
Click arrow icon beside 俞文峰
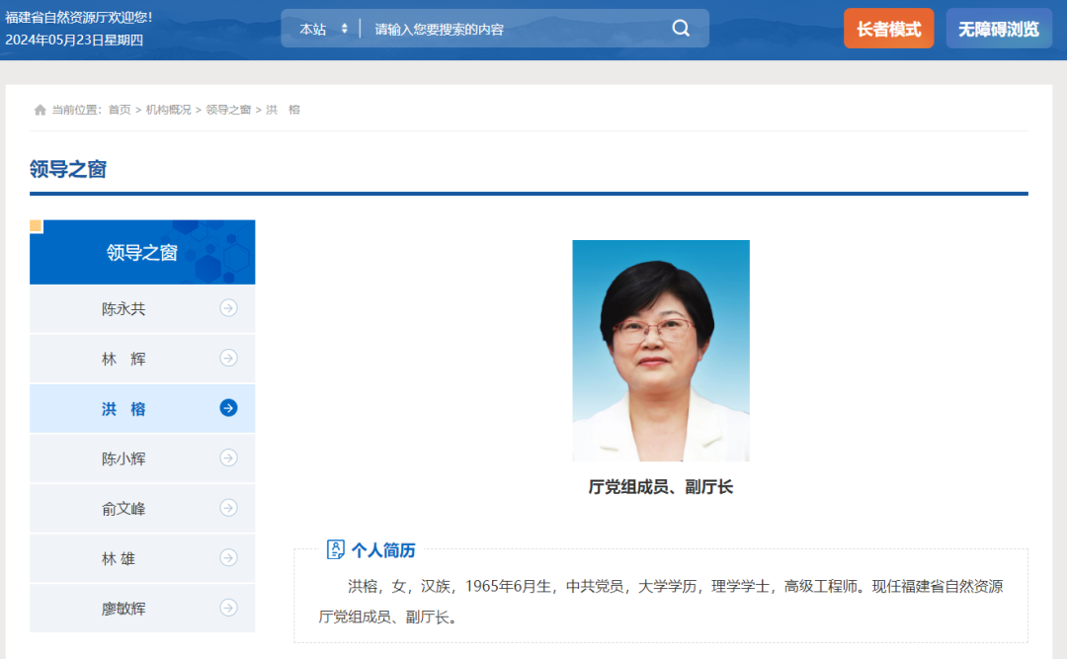[x=228, y=507]
